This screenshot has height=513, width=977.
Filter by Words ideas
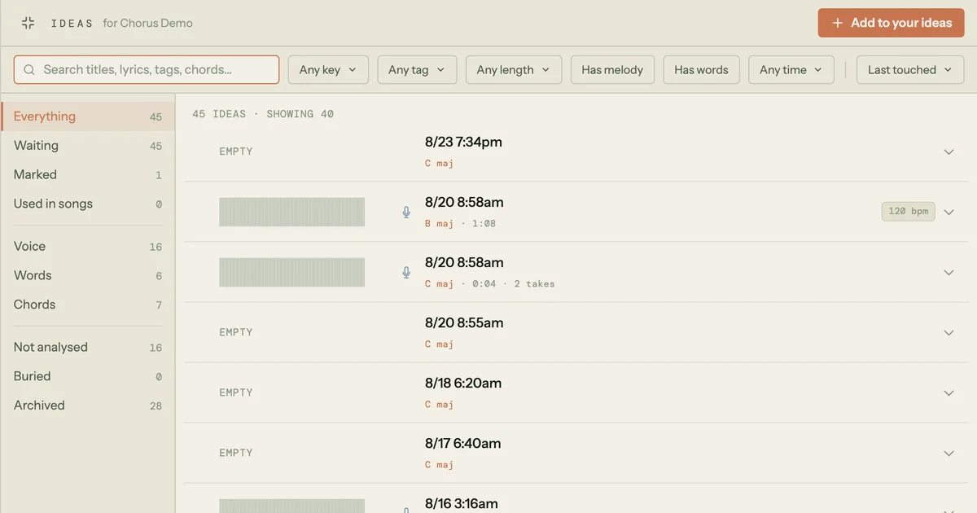pos(87,275)
